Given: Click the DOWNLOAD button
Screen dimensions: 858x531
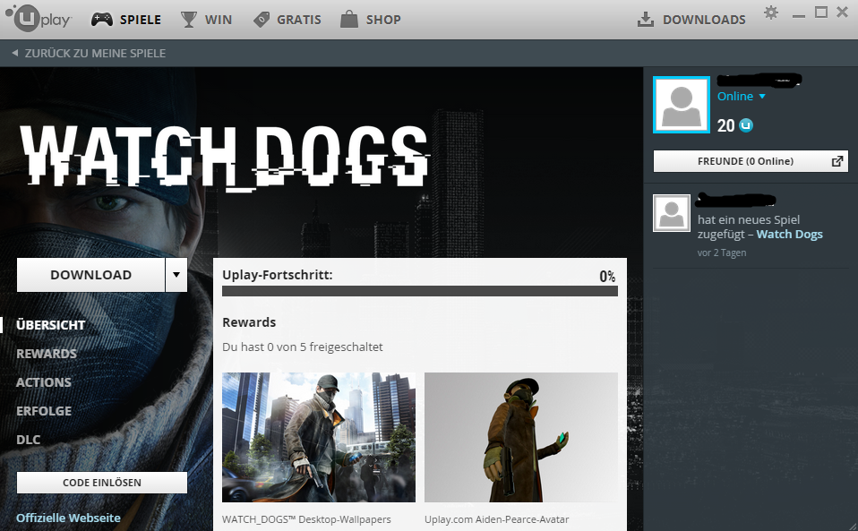Looking at the screenshot, I should coord(90,275).
